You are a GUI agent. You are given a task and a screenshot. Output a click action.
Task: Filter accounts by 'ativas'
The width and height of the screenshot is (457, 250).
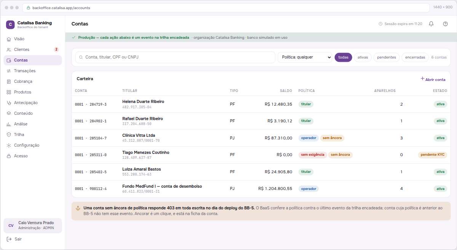point(363,57)
